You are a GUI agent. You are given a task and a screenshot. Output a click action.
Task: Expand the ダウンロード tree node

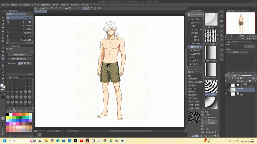point(190,61)
